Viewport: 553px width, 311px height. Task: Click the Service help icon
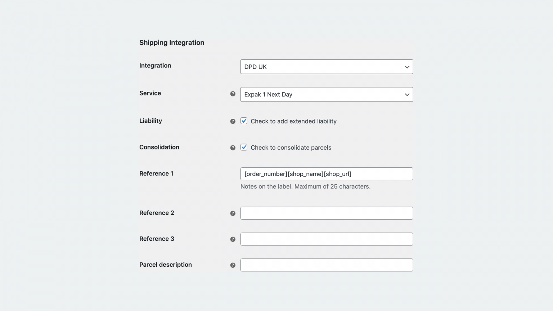pos(233,94)
